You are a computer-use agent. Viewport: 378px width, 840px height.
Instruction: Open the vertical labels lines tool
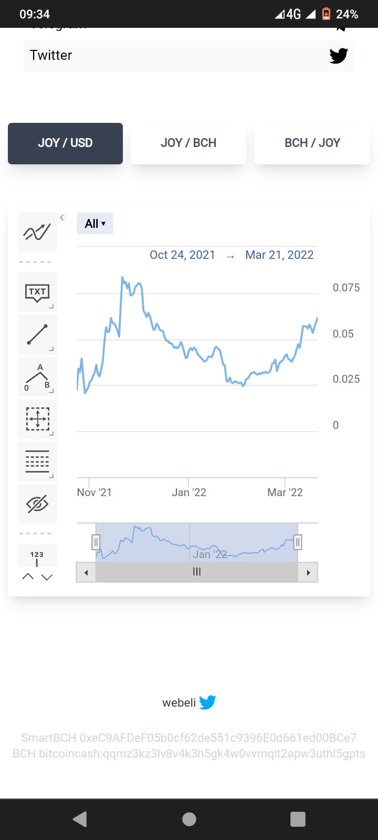click(x=37, y=461)
